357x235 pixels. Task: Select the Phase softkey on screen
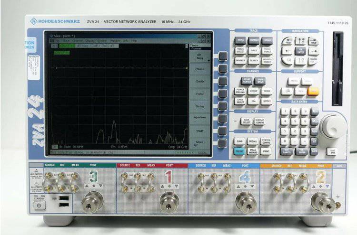click(199, 69)
